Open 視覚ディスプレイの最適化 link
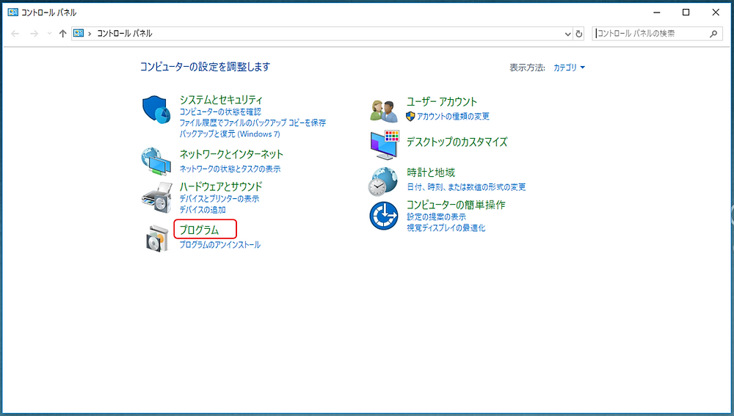734x416 pixels. click(446, 228)
